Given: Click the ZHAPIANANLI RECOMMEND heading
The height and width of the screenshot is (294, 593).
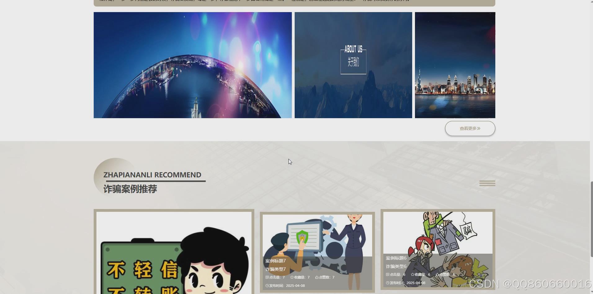Looking at the screenshot, I should point(152,175).
